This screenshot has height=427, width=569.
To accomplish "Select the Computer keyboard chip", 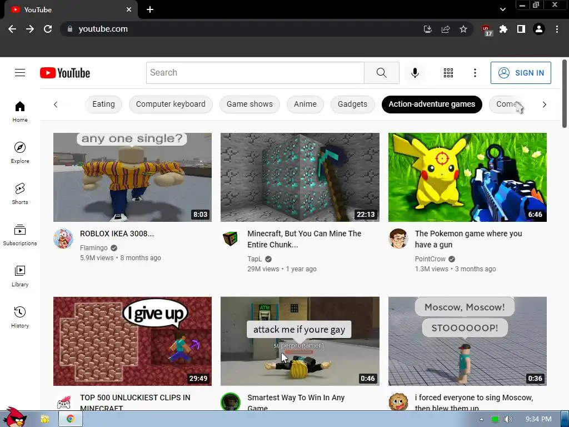I will (171, 104).
